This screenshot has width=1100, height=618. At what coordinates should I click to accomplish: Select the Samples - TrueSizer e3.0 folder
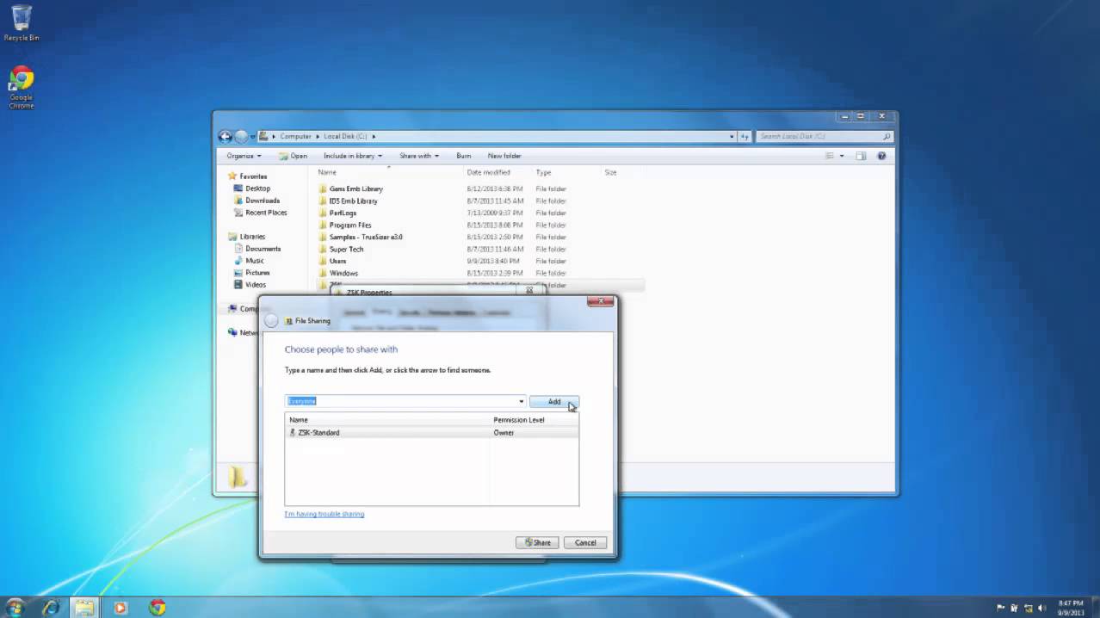[366, 237]
